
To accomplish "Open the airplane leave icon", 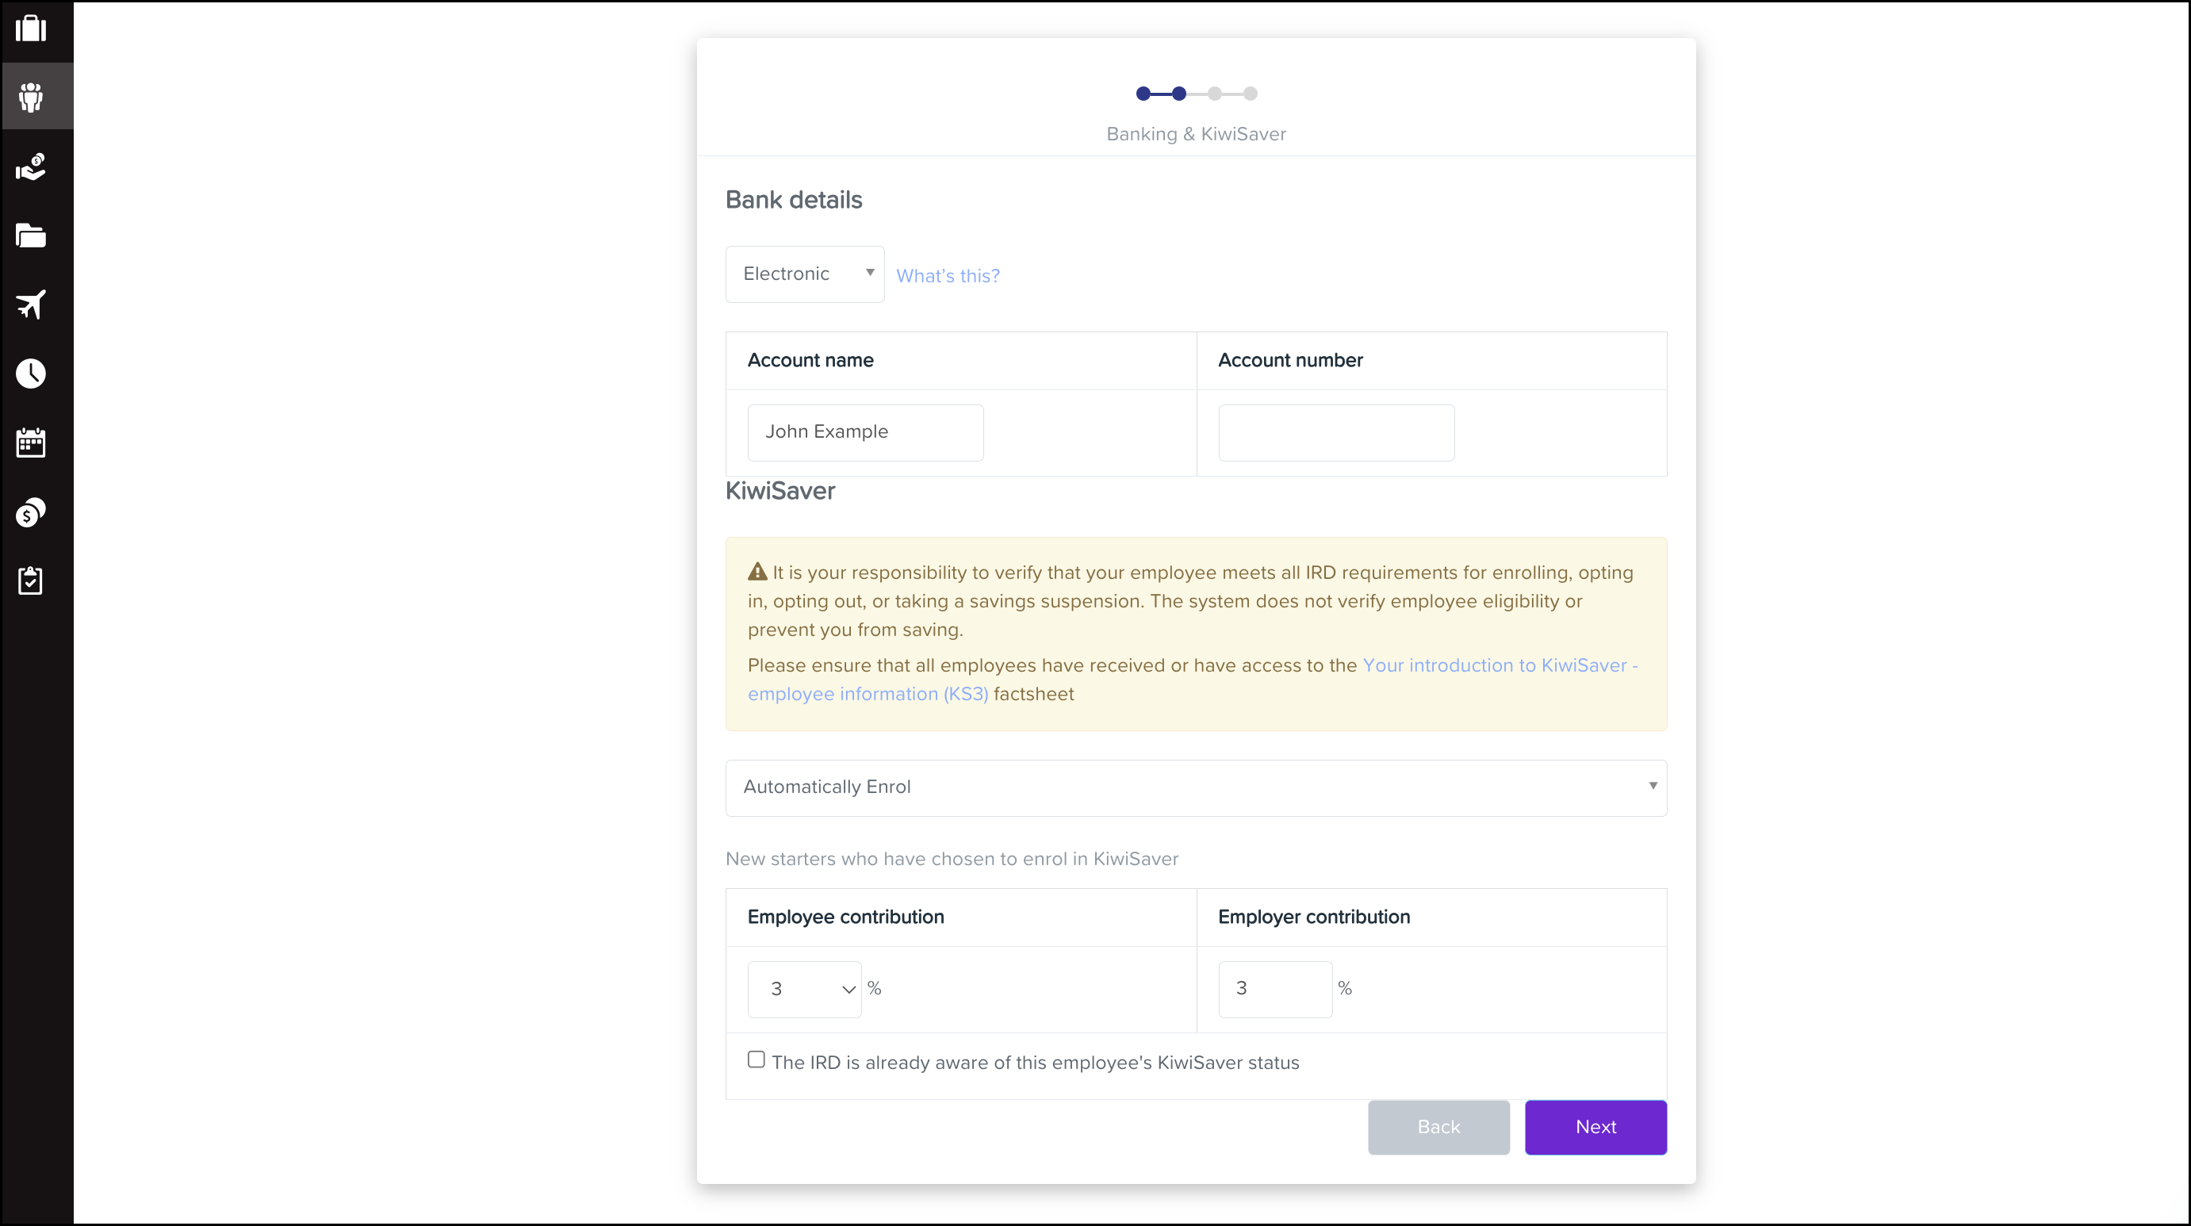I will point(32,305).
